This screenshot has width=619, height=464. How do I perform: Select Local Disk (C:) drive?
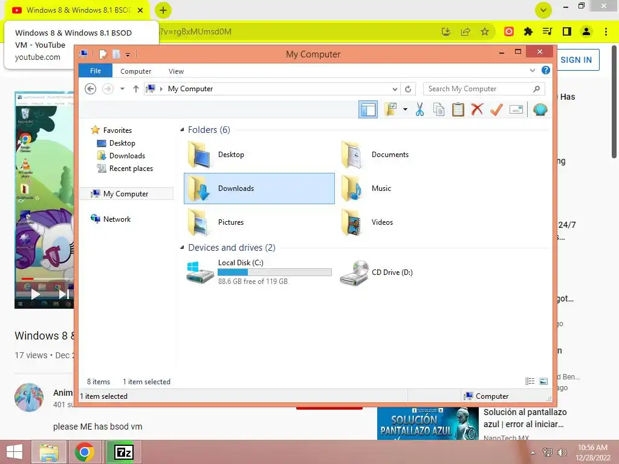coord(259,272)
